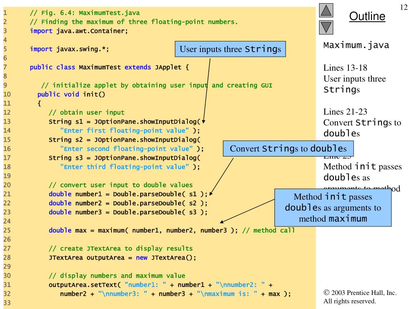Click the '// obtain user input' comment
Viewport: 412px width, 309px height.
[87, 113]
